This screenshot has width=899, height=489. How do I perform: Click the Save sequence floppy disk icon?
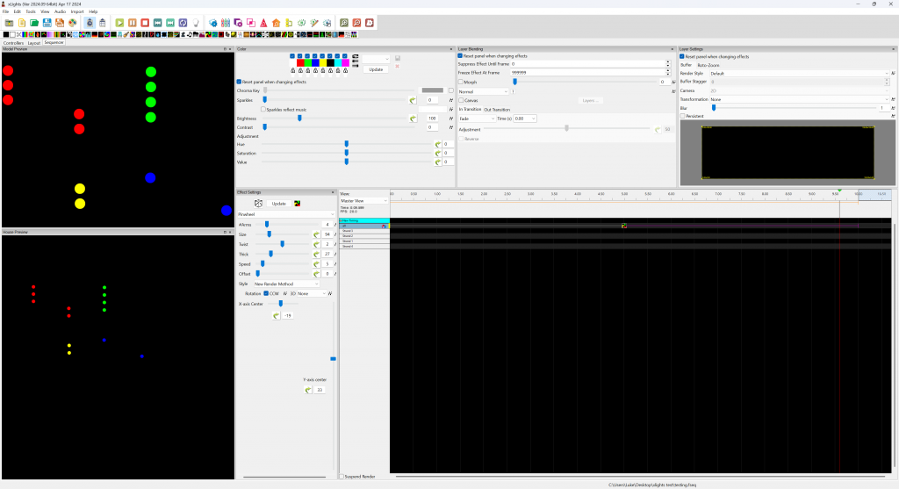[x=47, y=22]
